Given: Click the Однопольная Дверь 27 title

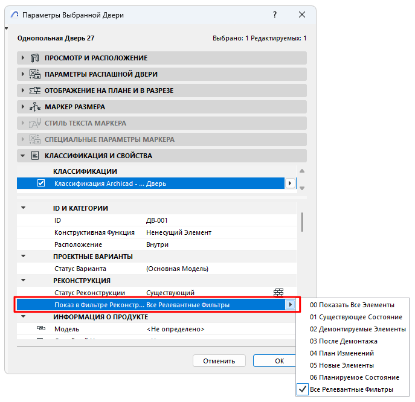Looking at the screenshot, I should pyautogui.click(x=56, y=39).
